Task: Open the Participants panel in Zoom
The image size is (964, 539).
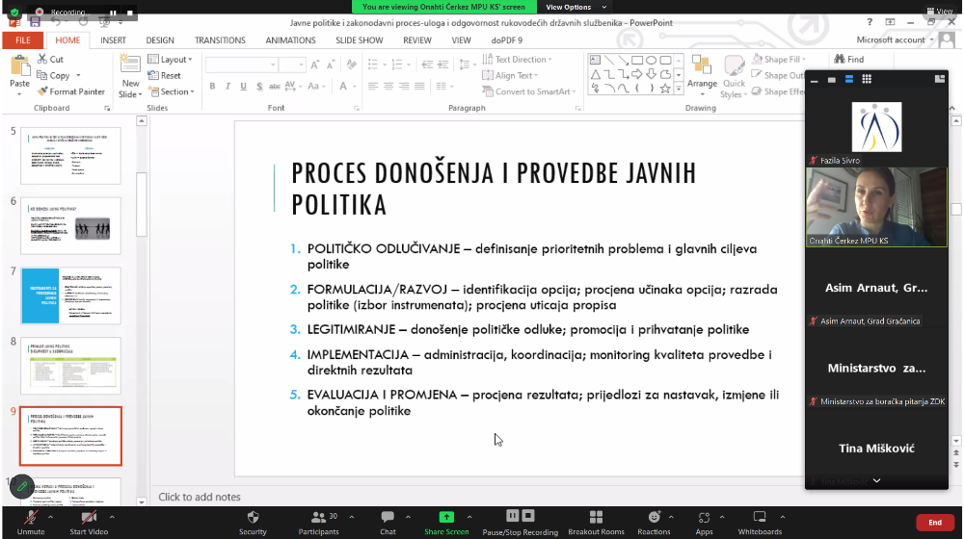Action: (x=318, y=523)
